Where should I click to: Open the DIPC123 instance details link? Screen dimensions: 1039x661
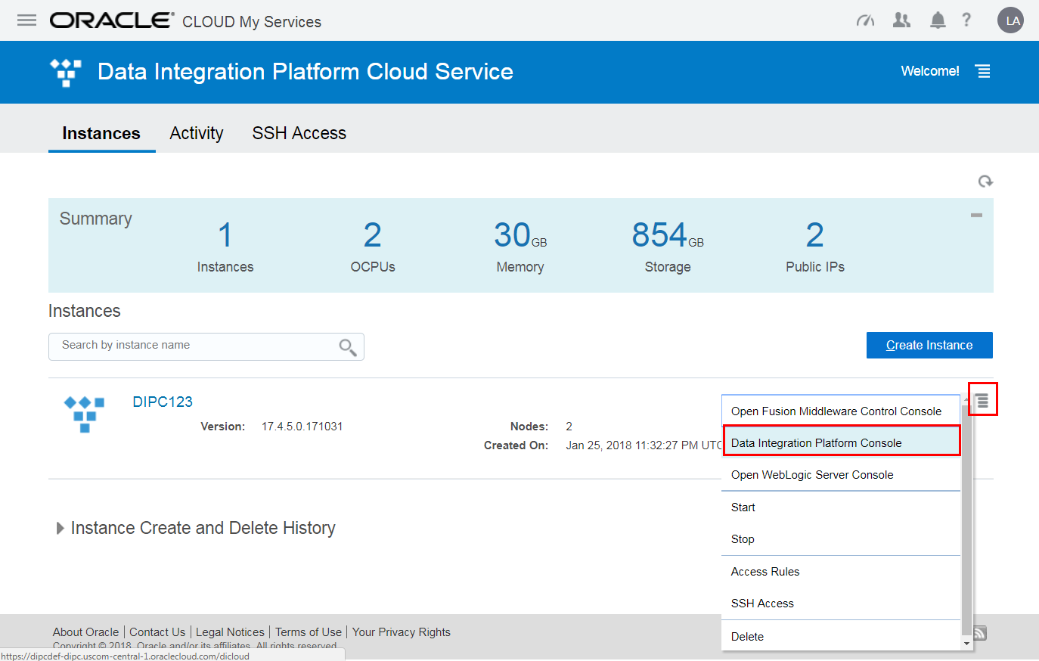pos(162,401)
